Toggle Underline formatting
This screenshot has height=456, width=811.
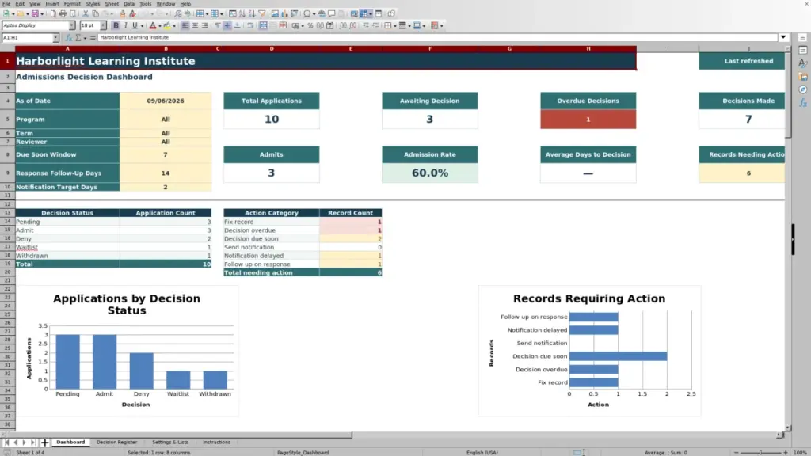point(135,25)
